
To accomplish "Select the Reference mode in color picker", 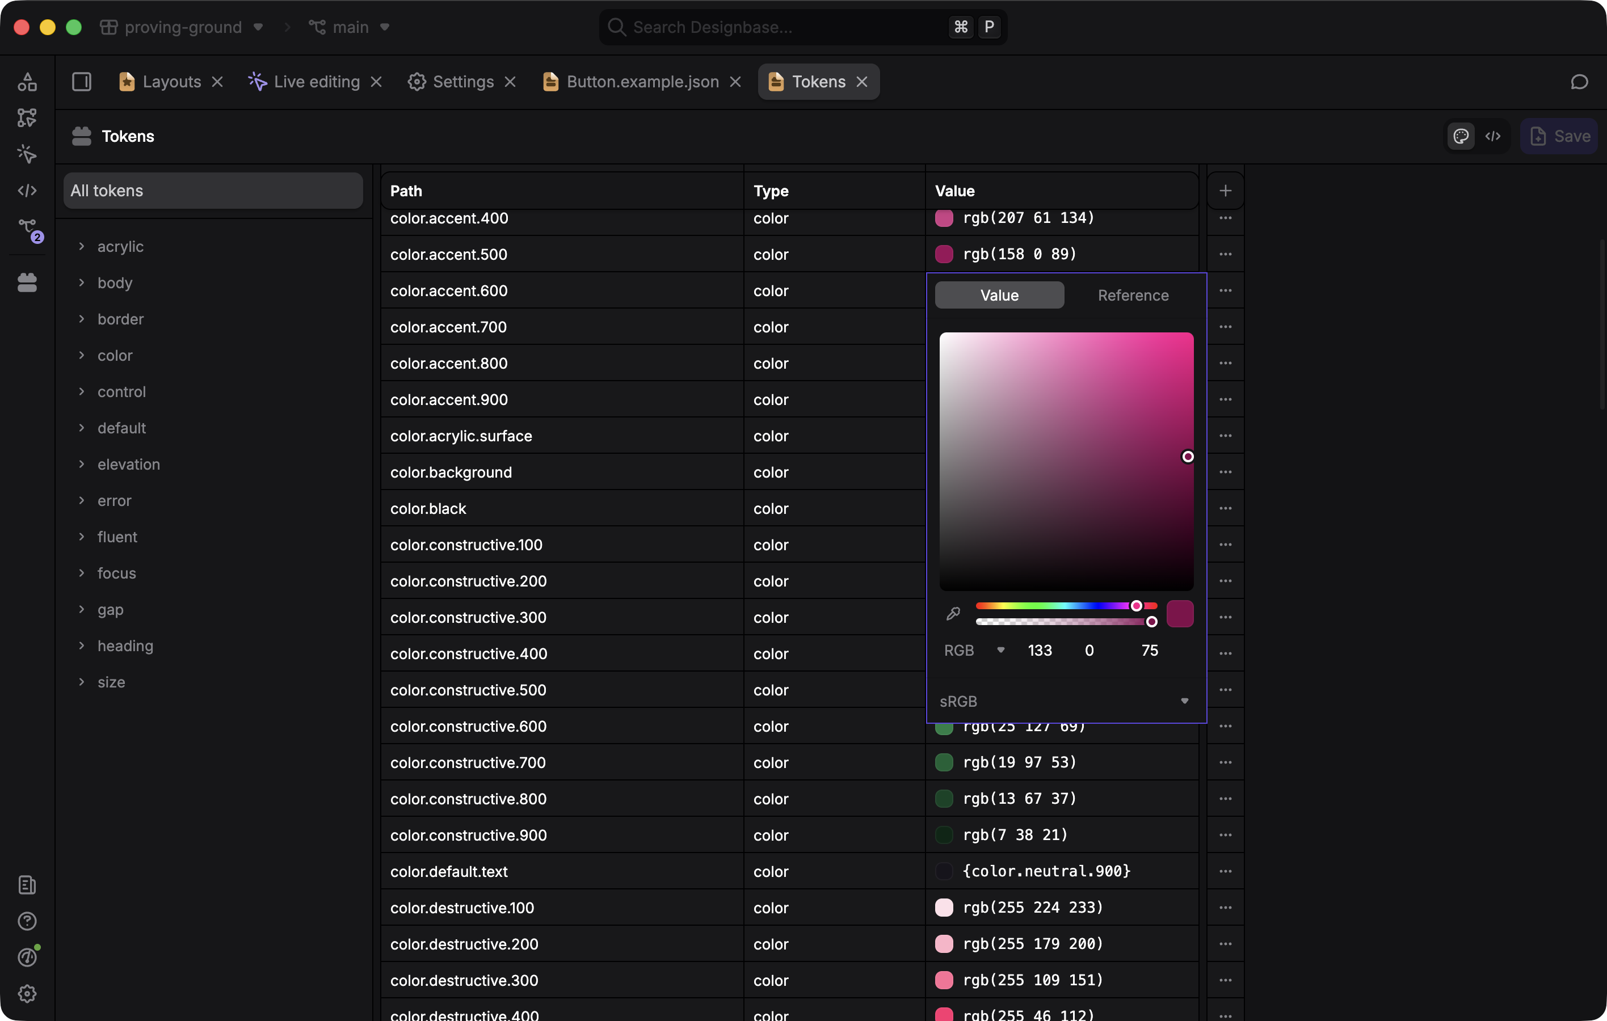I will click(x=1133, y=295).
